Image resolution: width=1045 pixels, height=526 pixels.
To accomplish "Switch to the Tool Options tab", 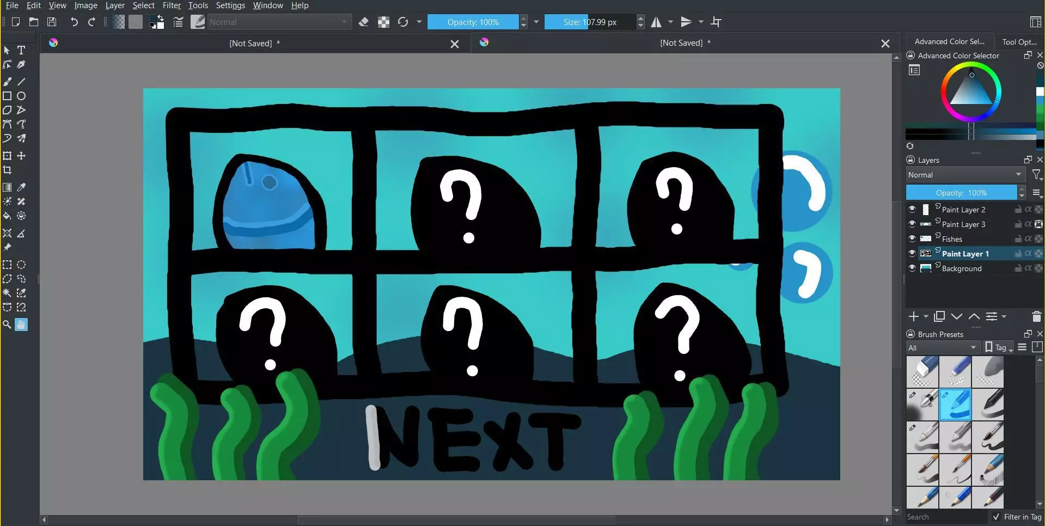I will [1019, 42].
